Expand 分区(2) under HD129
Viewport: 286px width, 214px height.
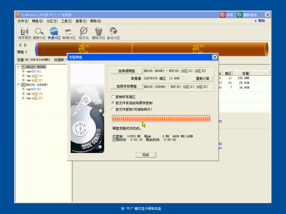click(x=23, y=98)
